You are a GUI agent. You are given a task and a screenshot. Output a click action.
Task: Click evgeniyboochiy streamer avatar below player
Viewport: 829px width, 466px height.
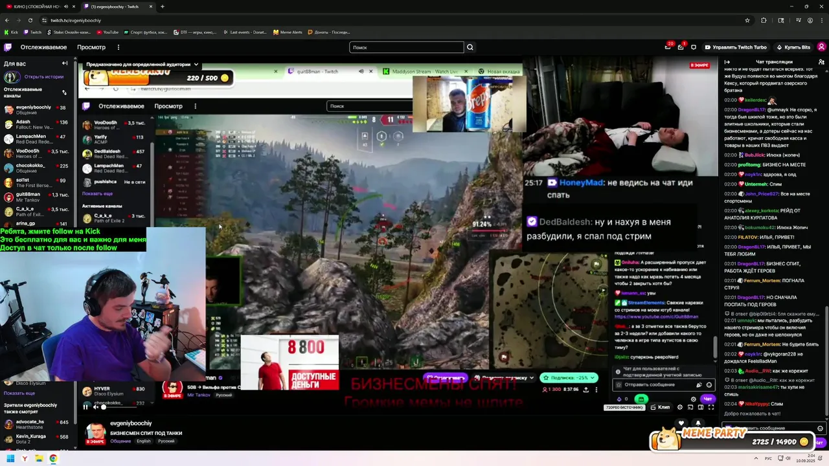[96, 434]
